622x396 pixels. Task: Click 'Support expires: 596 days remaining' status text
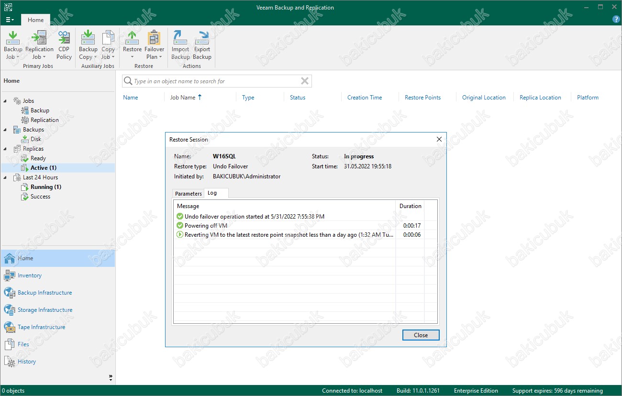click(x=557, y=391)
